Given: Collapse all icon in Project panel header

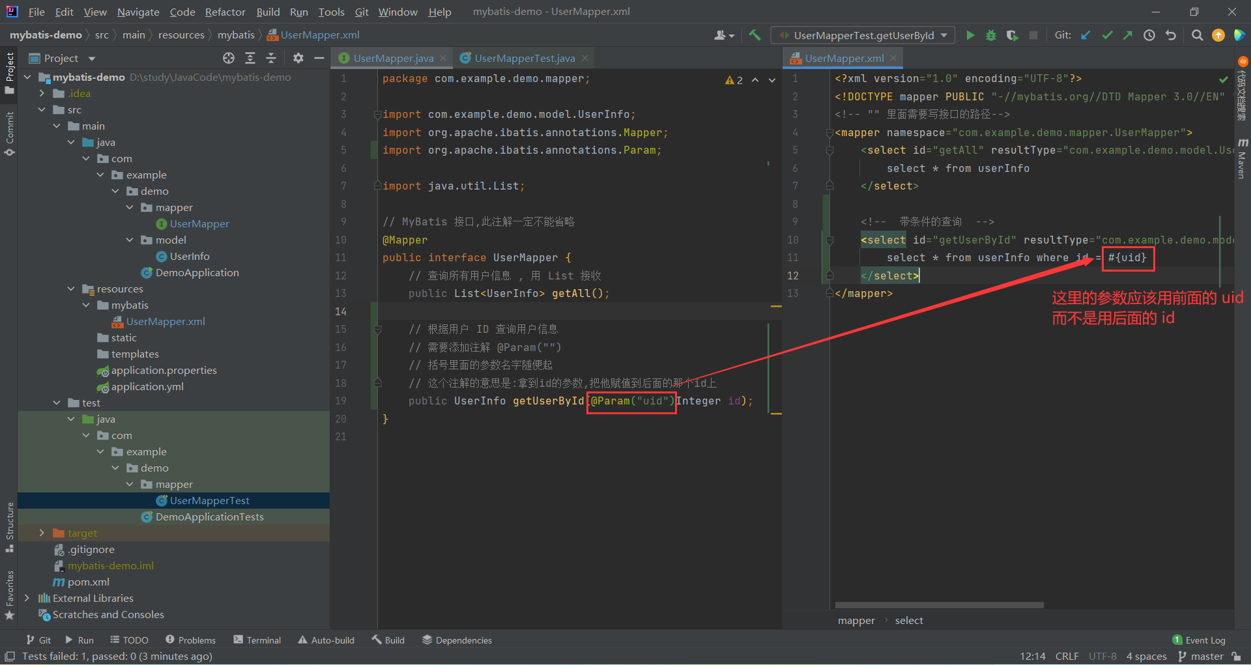Looking at the screenshot, I should 271,58.
